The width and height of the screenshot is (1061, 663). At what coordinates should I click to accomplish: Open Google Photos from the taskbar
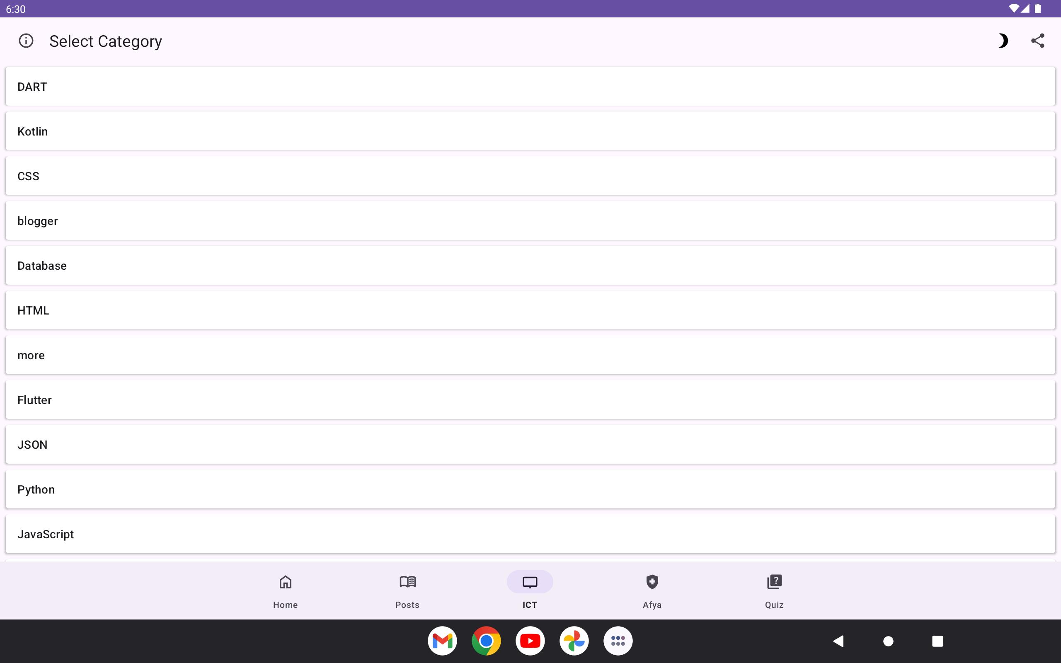pos(574,641)
